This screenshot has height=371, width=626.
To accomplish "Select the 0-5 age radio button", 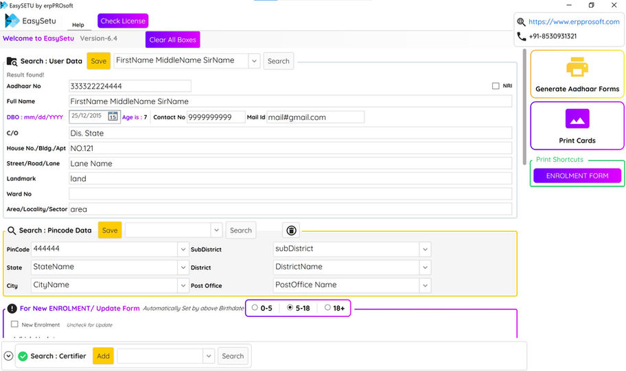I will coord(255,308).
